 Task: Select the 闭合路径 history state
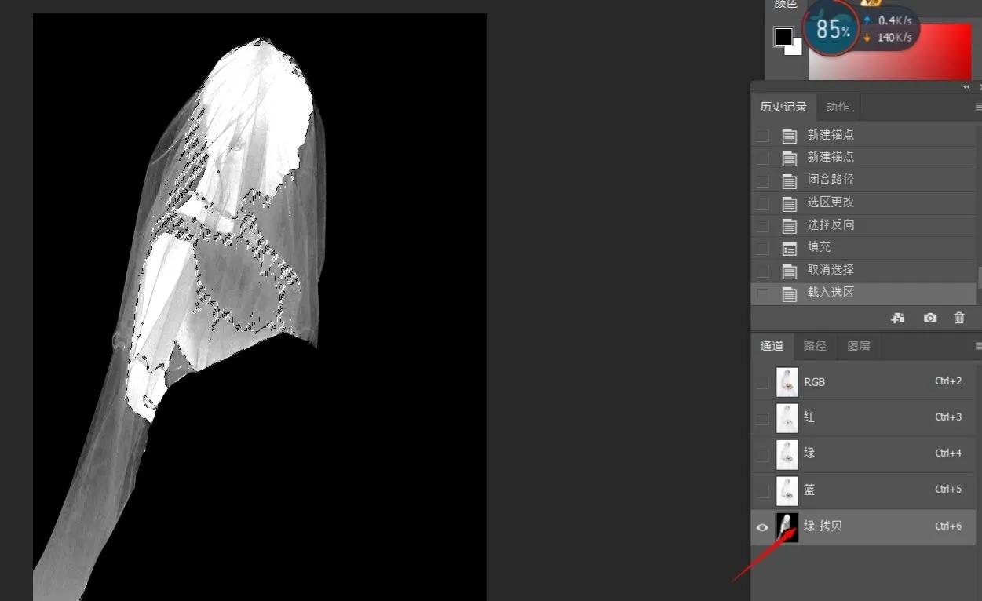pos(864,180)
